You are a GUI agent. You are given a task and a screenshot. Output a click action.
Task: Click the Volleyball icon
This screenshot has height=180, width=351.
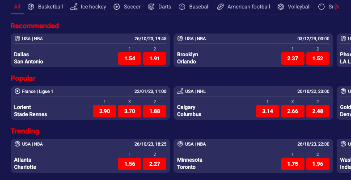(x=281, y=7)
